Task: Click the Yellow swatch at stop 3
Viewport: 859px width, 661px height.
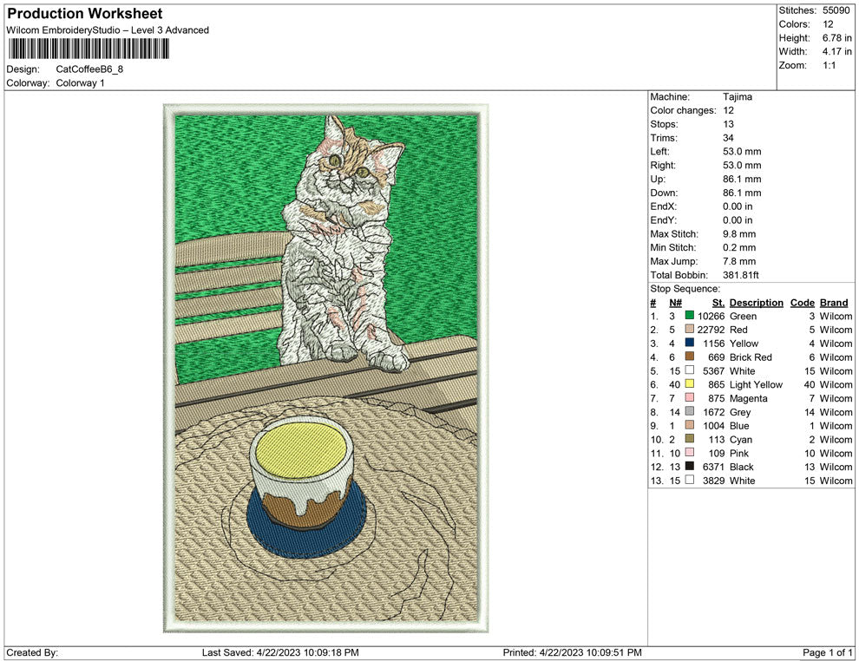Action: [690, 344]
